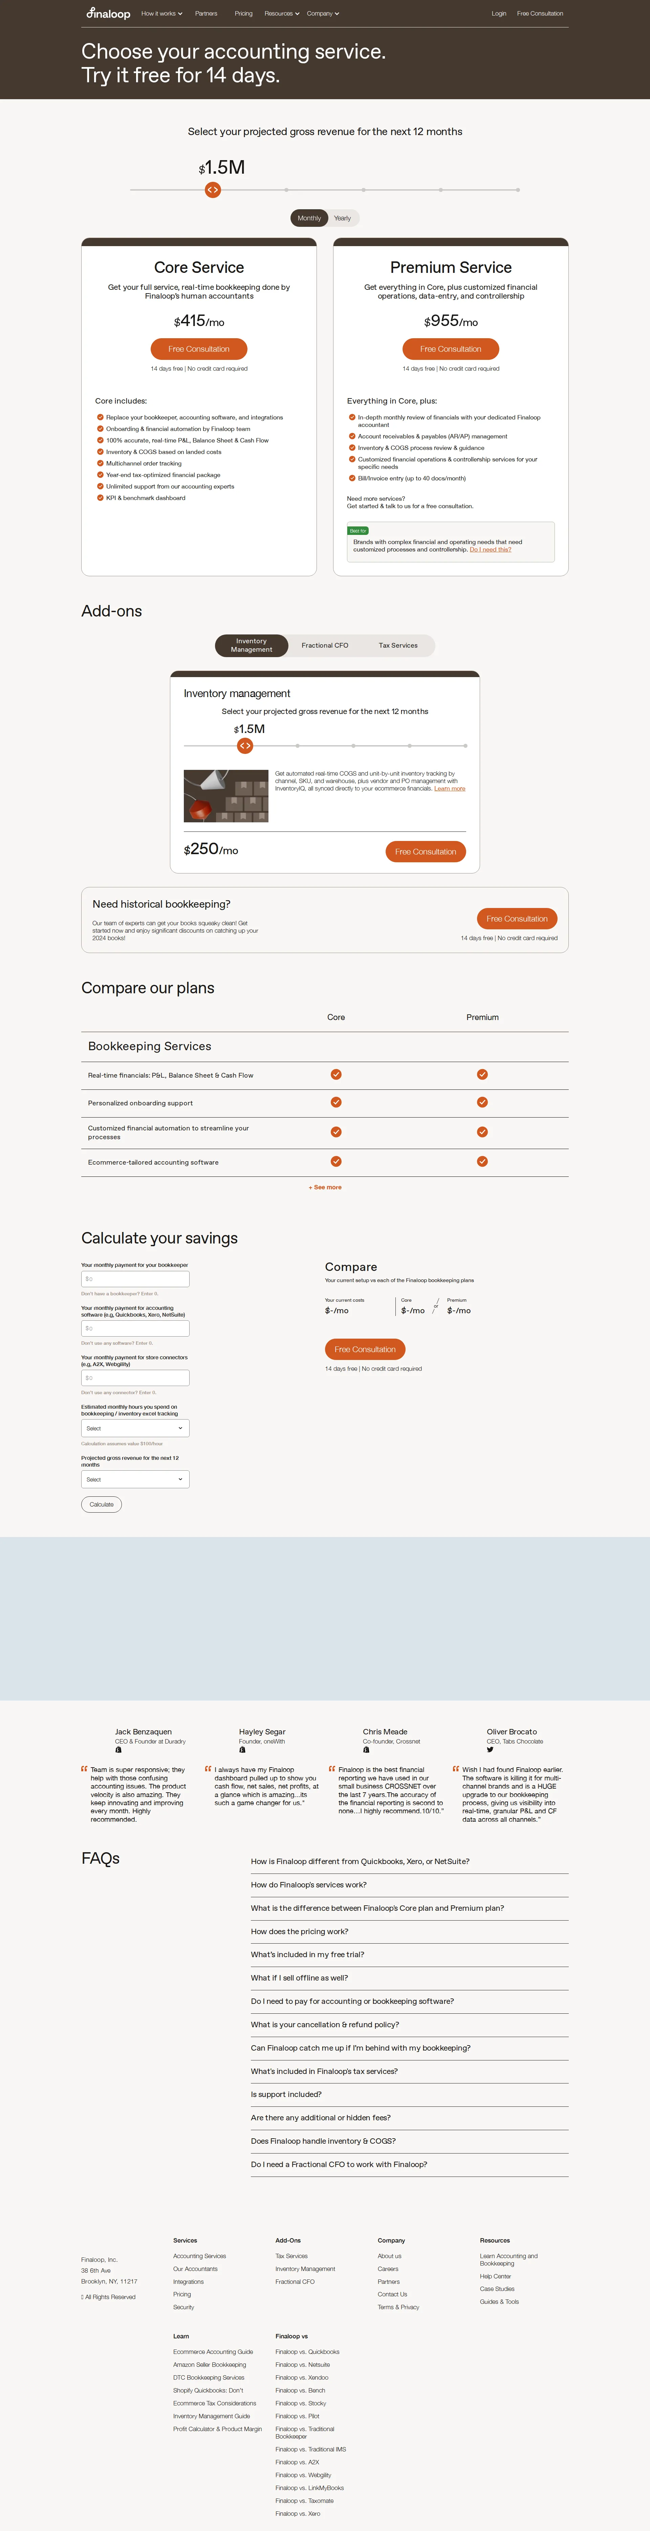Click the Core checkmark for Real-time financials
Viewport: 650px width, 2531px height.
[x=336, y=1075]
